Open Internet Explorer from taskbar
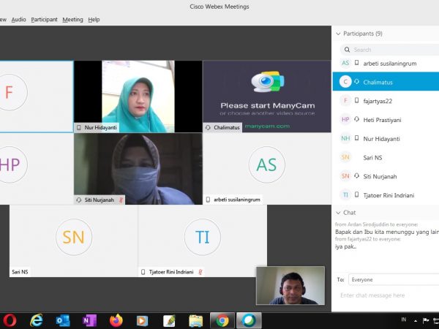This screenshot has width=439, height=329. (x=37, y=321)
